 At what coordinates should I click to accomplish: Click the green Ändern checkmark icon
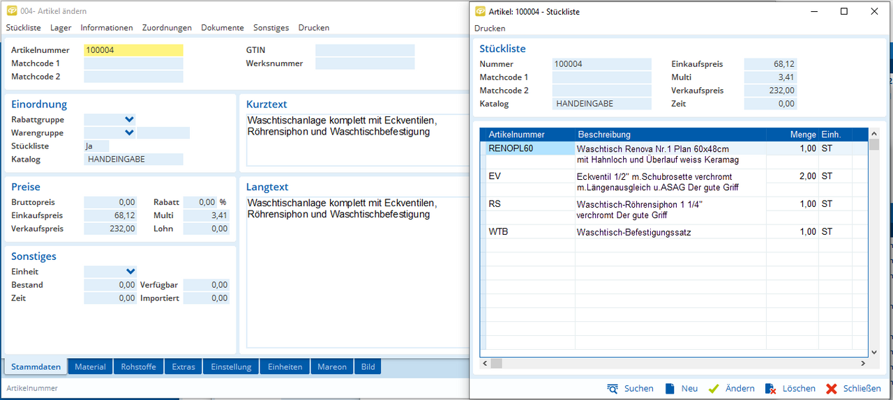tap(714, 389)
